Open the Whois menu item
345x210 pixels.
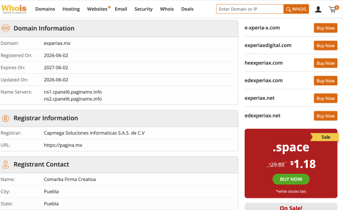coord(167,9)
